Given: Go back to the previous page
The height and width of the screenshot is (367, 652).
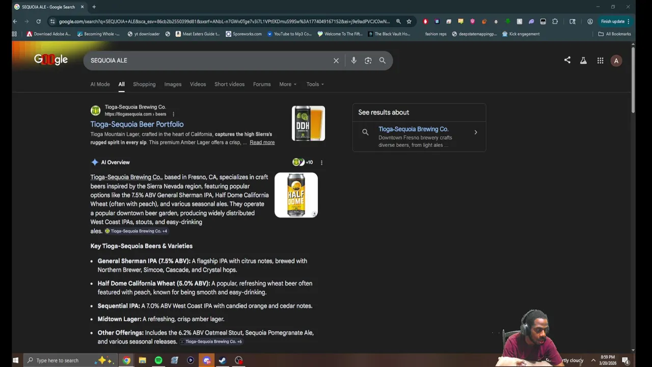Looking at the screenshot, I should pos(15,21).
